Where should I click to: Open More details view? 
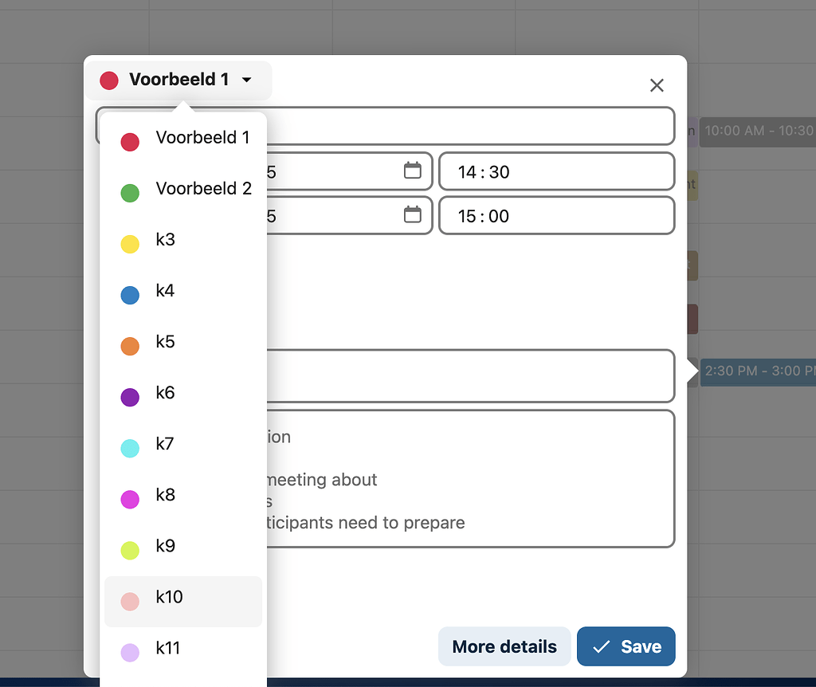(504, 646)
